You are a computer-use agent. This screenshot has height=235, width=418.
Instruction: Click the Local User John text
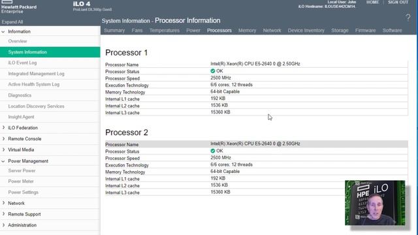click(342, 2)
